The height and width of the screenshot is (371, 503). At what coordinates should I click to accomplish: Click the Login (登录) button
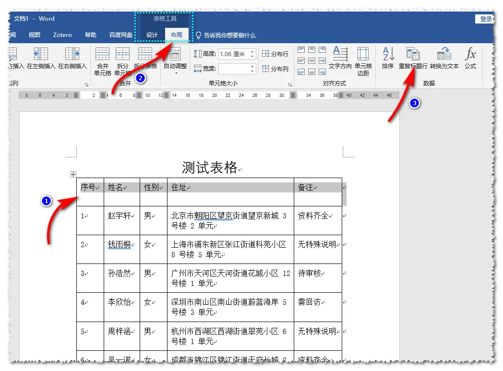click(x=485, y=19)
